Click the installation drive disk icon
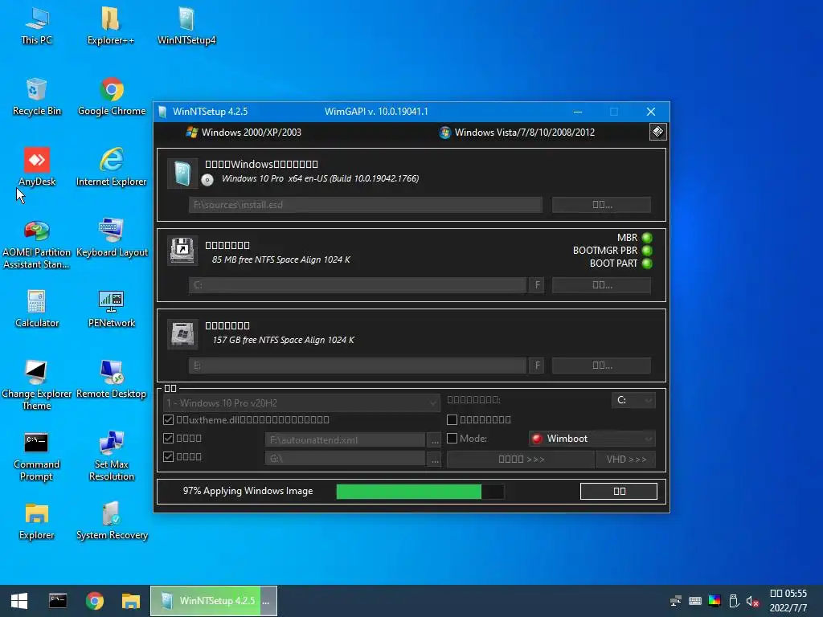This screenshot has width=823, height=617. 182,333
